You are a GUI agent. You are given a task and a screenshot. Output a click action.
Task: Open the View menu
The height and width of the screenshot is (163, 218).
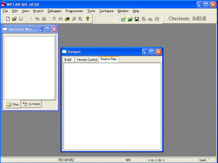pyautogui.click(x=25, y=11)
